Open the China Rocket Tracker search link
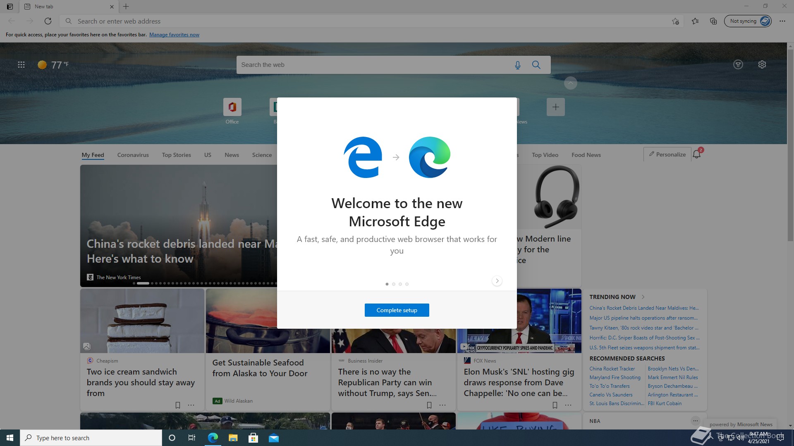Screen dimensions: 794x446 click(612, 369)
